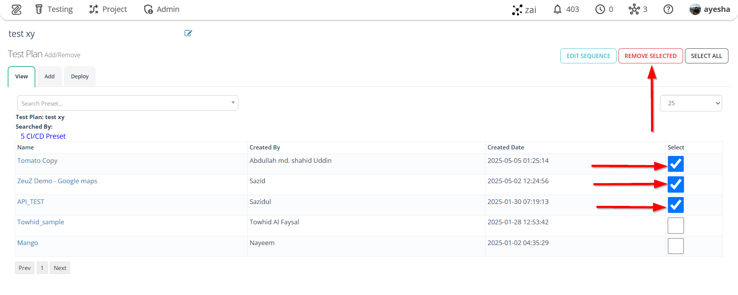The image size is (738, 295).
Task: Open the API_TEST link
Action: [x=31, y=202]
